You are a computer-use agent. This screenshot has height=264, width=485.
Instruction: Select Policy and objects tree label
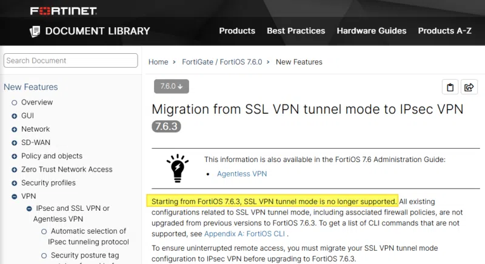click(52, 156)
